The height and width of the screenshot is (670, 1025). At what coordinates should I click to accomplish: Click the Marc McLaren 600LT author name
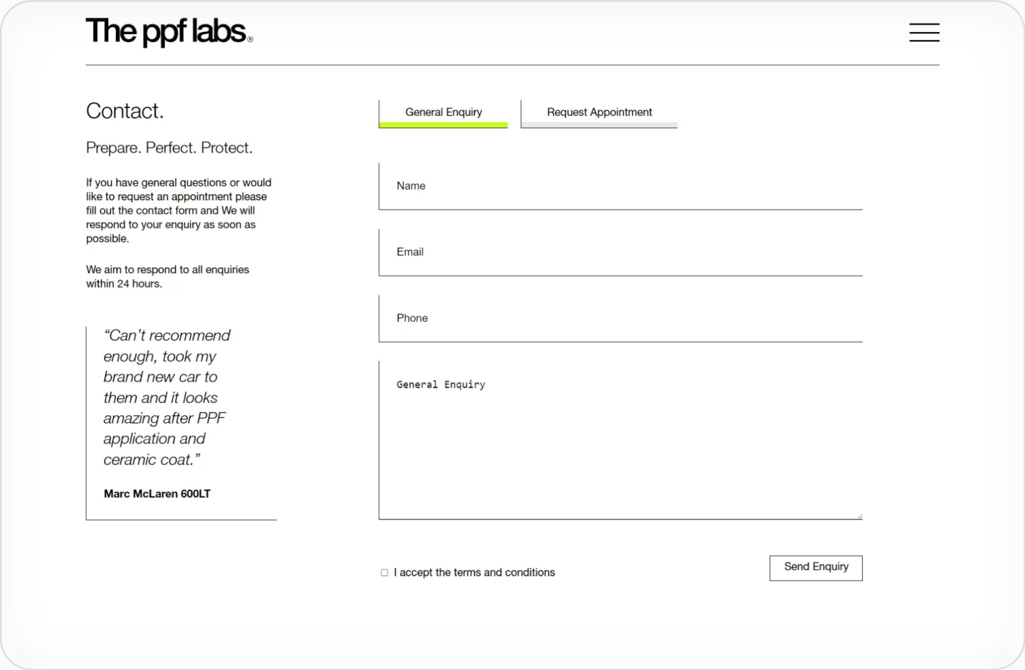tap(157, 494)
